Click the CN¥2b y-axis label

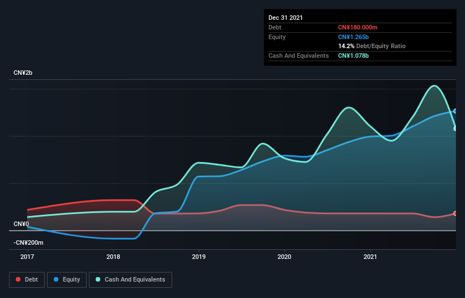pyautogui.click(x=23, y=73)
